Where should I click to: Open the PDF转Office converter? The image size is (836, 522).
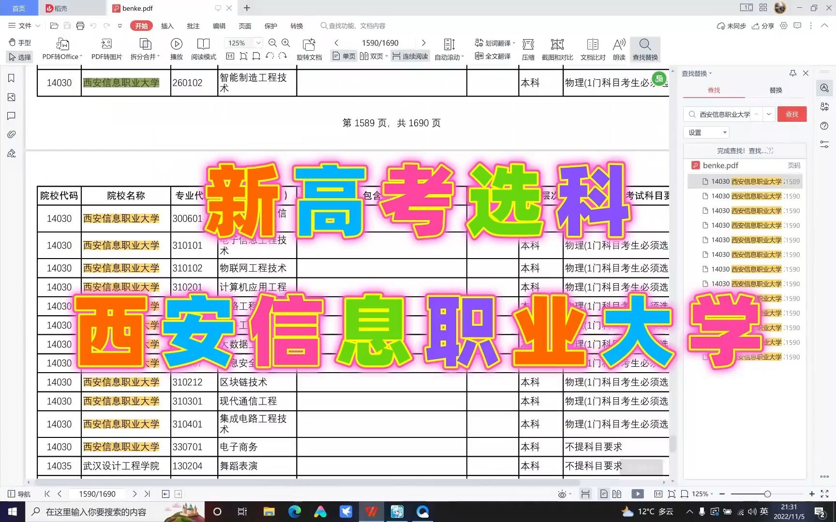(x=62, y=49)
